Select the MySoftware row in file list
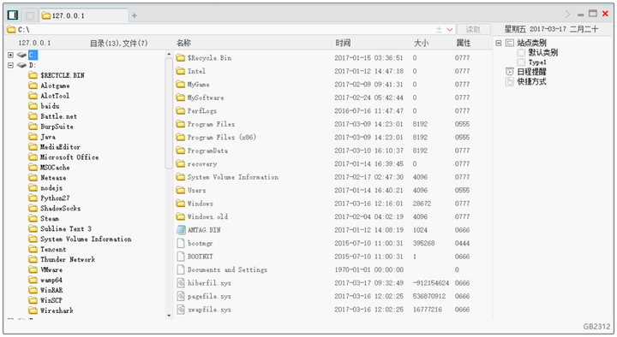This screenshot has height=337, width=617. pyautogui.click(x=332, y=98)
